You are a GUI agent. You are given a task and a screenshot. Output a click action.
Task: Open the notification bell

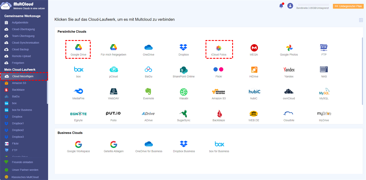pyautogui.click(x=281, y=6)
